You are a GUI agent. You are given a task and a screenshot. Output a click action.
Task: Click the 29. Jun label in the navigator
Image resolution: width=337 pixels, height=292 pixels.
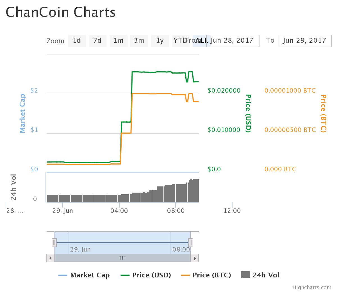[x=81, y=249]
